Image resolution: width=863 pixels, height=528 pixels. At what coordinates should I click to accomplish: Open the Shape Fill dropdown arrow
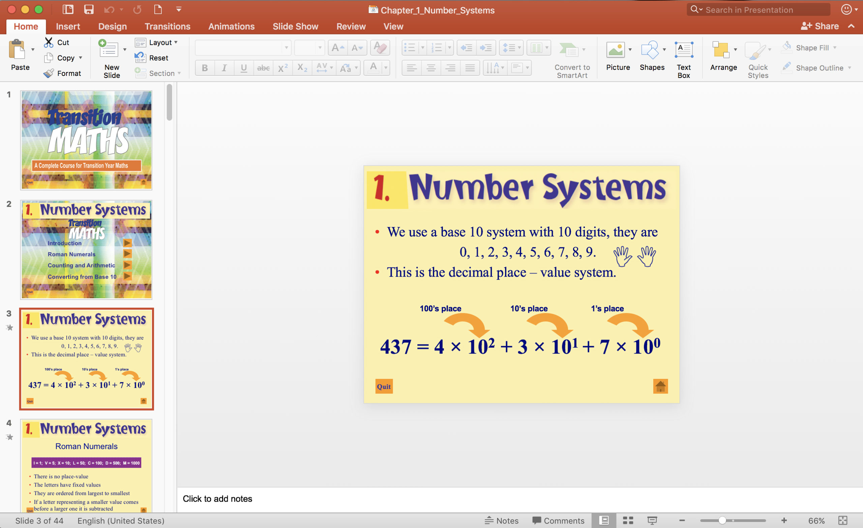835,48
